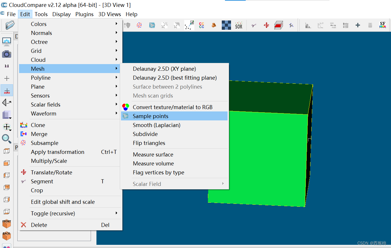
Task: Select Delaunay 2.5D (XY plane)
Action: point(174,69)
